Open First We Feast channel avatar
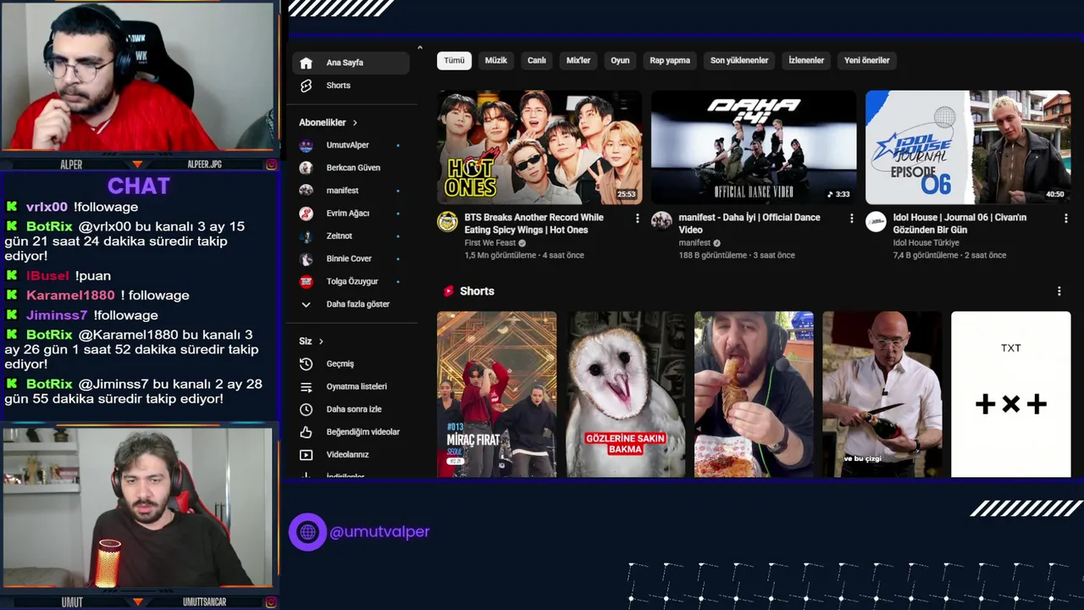1084x610 pixels. 447,222
